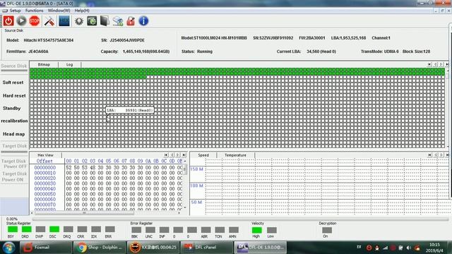Click the last-tab arrow in Bitmap panel

[x=447, y=64]
